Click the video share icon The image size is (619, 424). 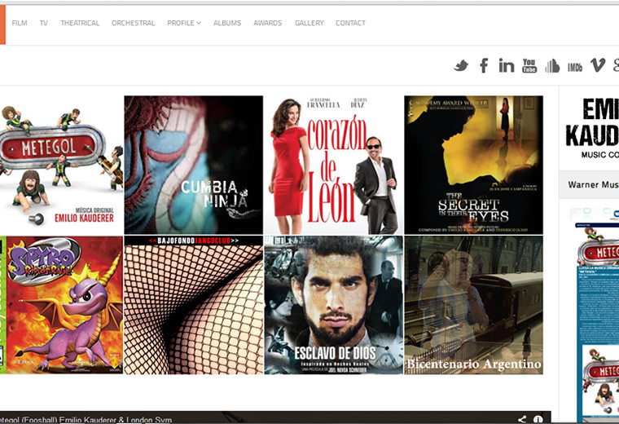pos(522,419)
